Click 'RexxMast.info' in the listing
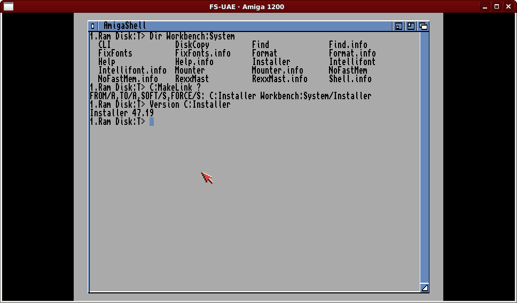Image resolution: width=517 pixels, height=303 pixels. point(280,79)
